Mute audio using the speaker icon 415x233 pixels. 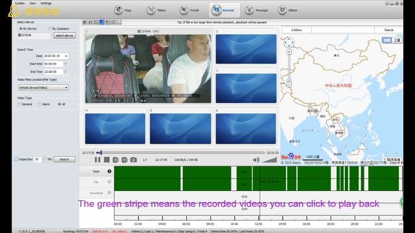tap(256, 160)
